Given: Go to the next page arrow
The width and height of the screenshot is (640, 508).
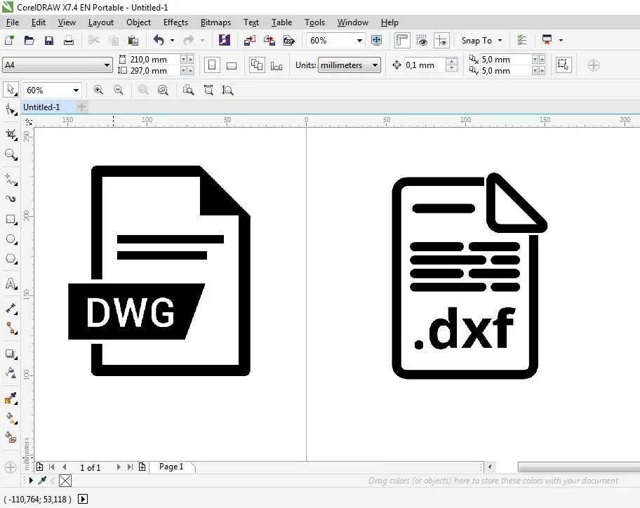Looking at the screenshot, I should [119, 467].
